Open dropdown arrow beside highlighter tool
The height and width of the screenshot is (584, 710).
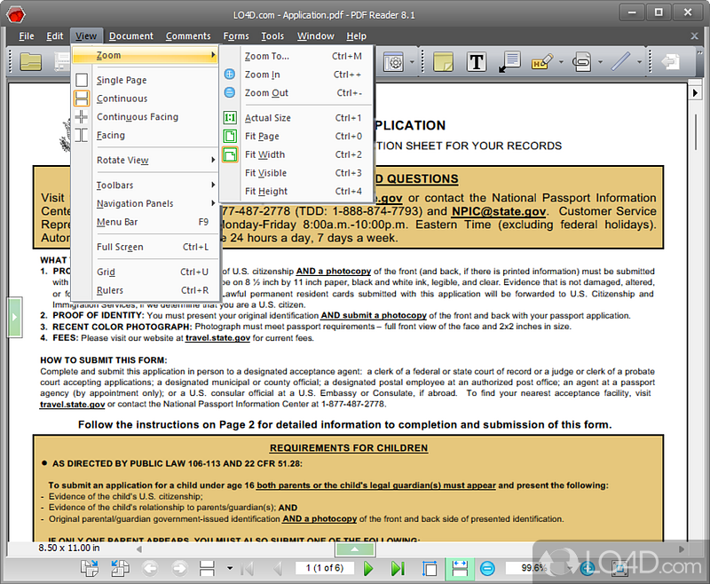click(x=561, y=61)
